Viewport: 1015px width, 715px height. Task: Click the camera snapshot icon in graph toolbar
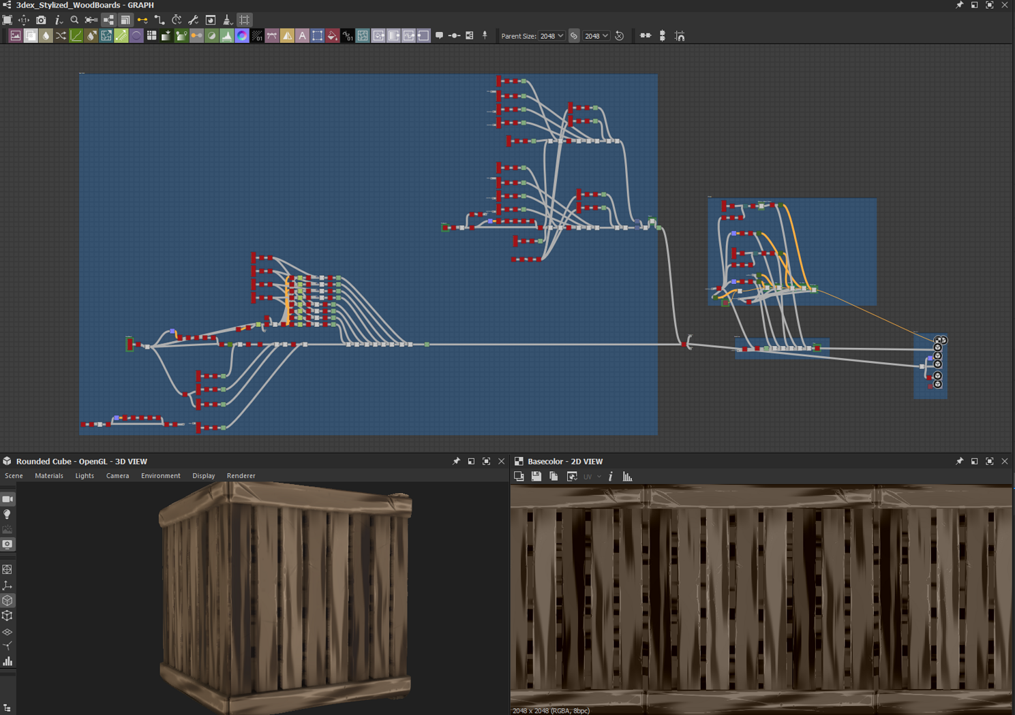[41, 20]
